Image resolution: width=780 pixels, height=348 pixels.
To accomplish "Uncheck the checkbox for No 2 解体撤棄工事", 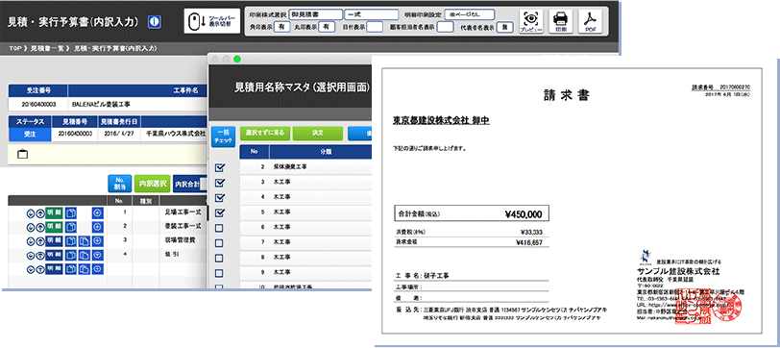I will 219,168.
